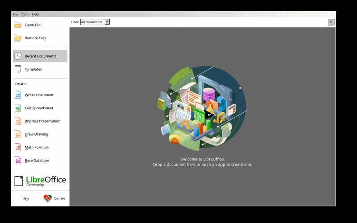Click the filter dropdown arrow button
Image resolution: width=357 pixels, height=223 pixels.
coord(107,22)
